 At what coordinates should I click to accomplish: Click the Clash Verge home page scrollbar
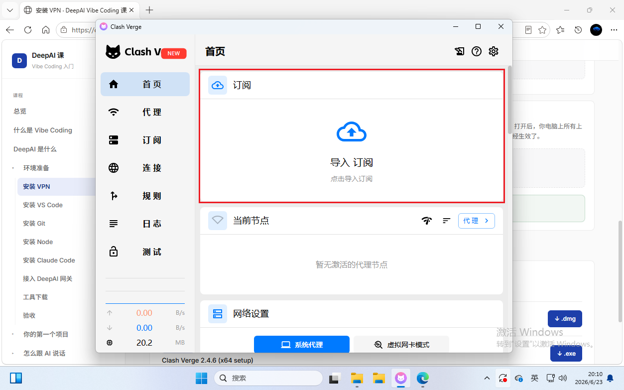click(x=509, y=100)
